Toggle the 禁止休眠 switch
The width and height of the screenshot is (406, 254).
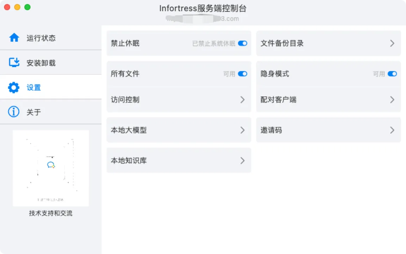242,43
